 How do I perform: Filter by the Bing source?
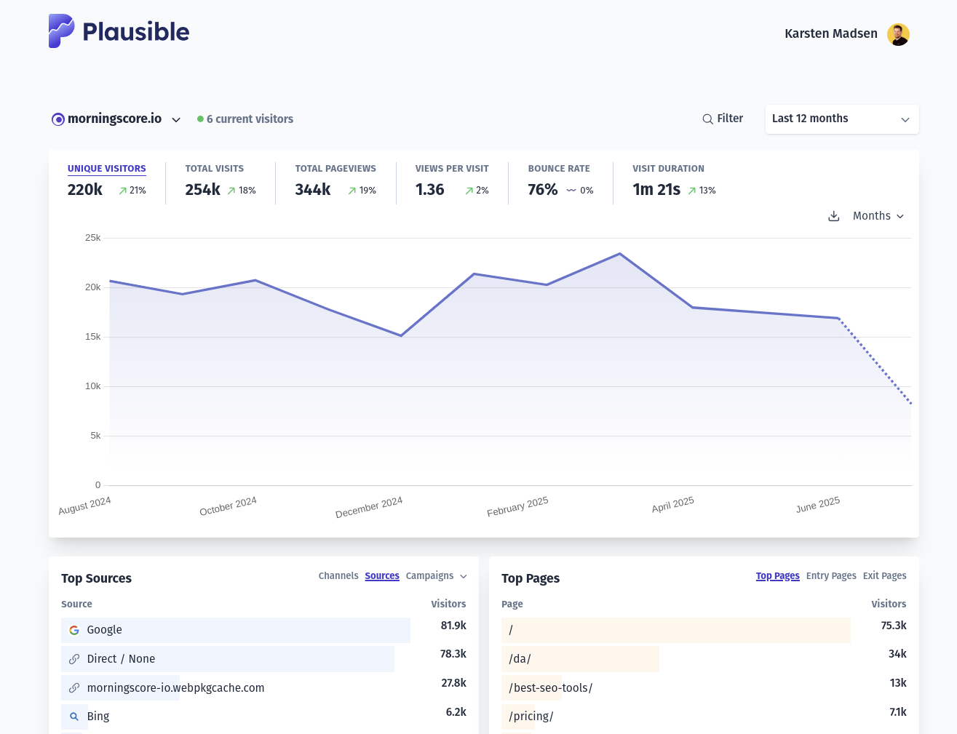tap(263, 717)
